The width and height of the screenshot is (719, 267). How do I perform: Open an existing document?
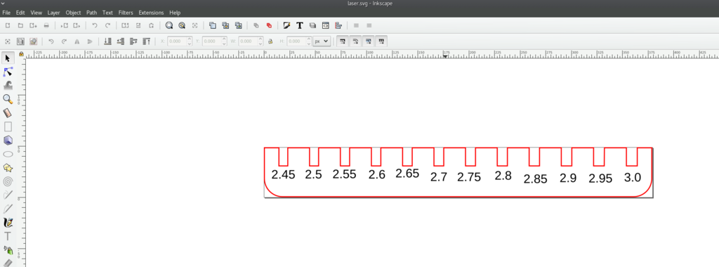click(x=20, y=26)
